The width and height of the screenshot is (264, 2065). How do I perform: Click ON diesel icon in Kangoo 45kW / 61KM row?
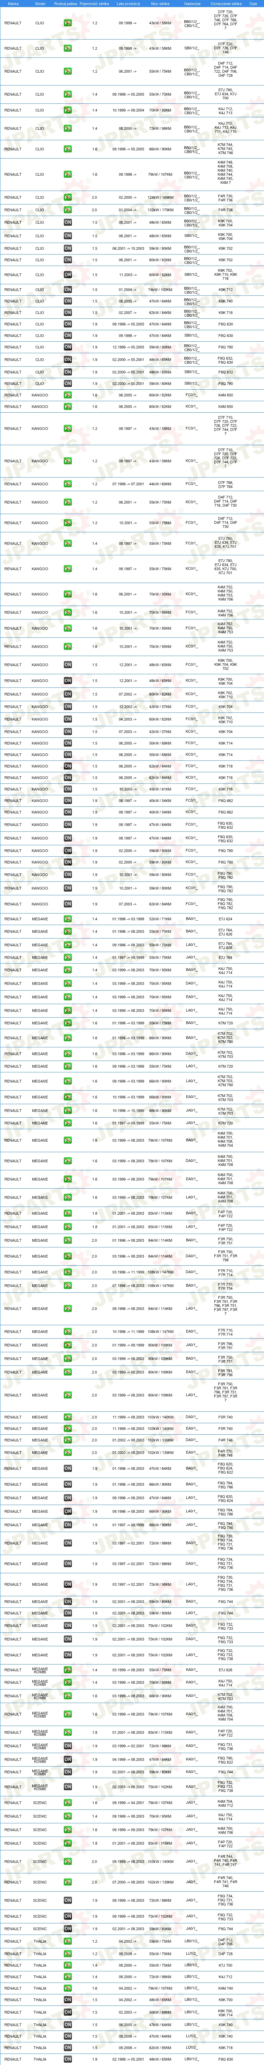pyautogui.click(x=67, y=789)
